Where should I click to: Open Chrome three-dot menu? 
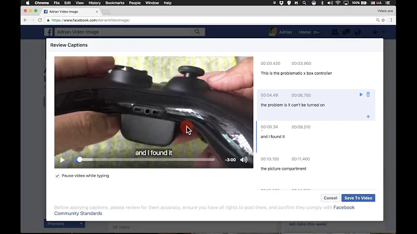point(391,20)
